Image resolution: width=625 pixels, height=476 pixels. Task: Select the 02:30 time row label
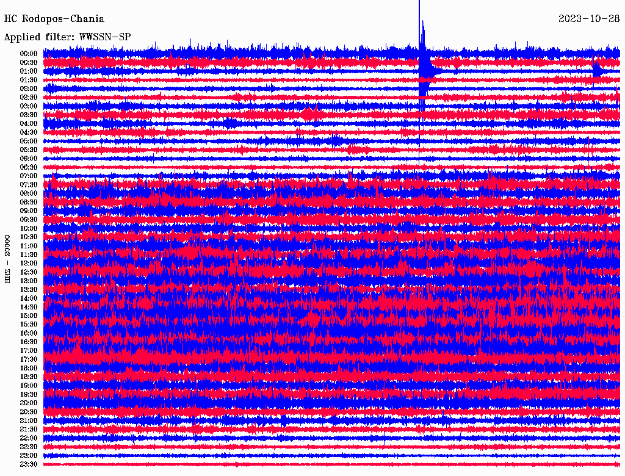[x=29, y=98]
